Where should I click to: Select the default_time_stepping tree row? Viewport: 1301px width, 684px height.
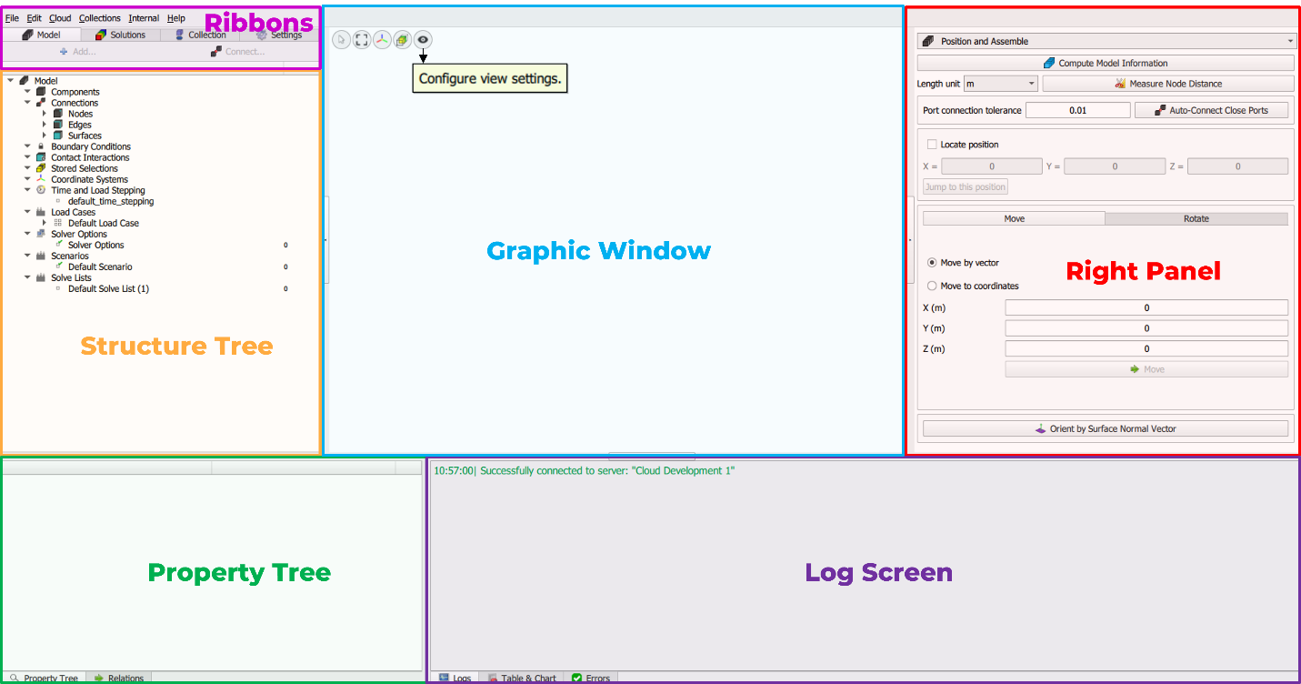click(x=111, y=201)
